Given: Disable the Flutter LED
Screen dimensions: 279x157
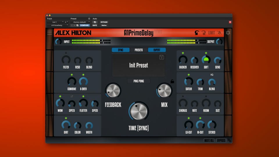Looking at the screenshot, I should (83, 97).
